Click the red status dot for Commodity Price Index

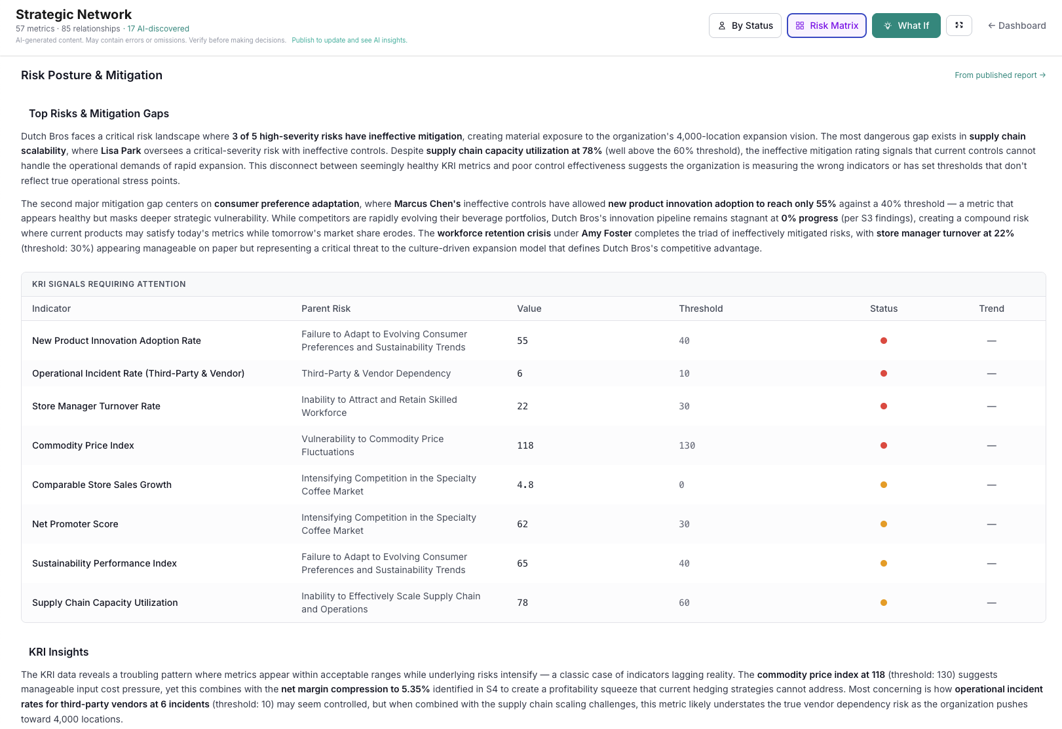coord(884,445)
